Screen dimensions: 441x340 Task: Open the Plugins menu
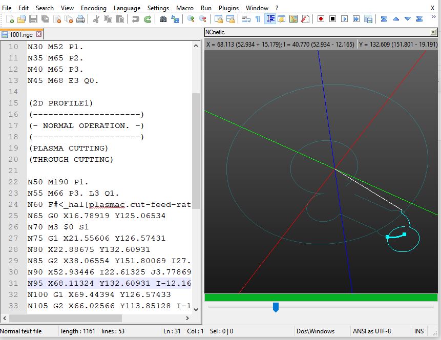click(228, 8)
